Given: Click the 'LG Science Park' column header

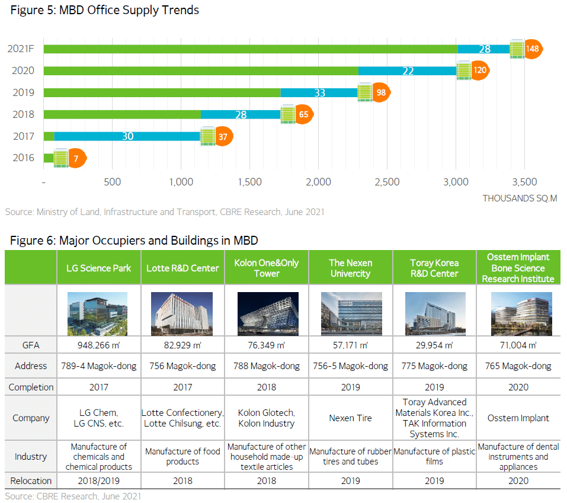Looking at the screenshot, I should point(99,268).
